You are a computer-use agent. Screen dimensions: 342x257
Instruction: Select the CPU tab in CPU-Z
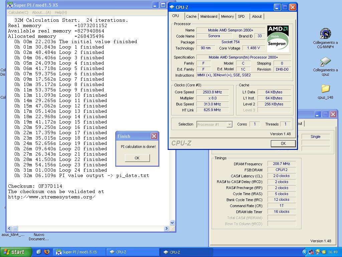pyautogui.click(x=176, y=16)
